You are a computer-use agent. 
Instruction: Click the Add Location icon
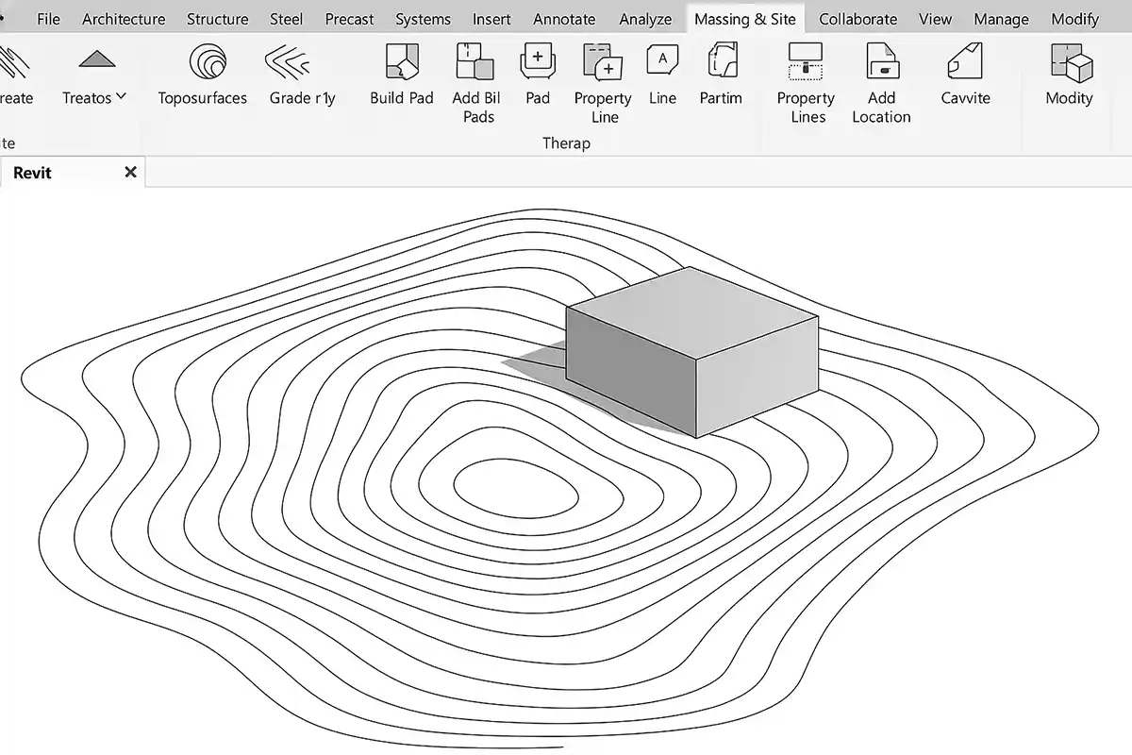click(x=881, y=62)
